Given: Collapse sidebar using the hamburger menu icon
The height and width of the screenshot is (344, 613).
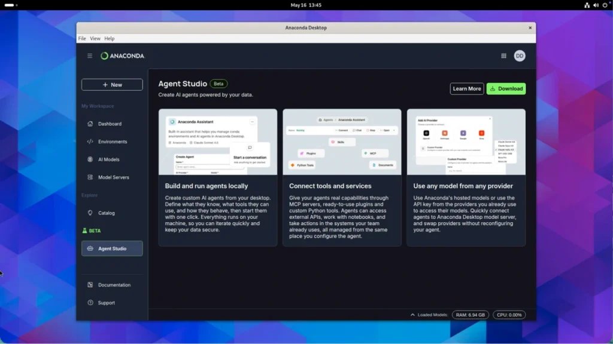Looking at the screenshot, I should (90, 56).
